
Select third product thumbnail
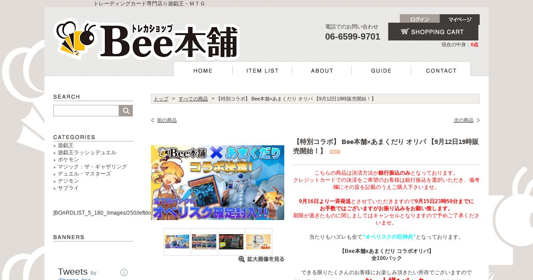click(x=231, y=242)
